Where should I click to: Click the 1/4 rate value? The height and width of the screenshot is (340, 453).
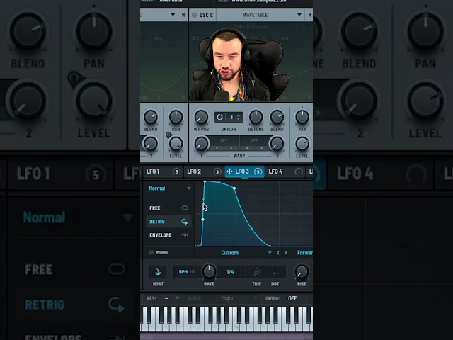coord(230,272)
